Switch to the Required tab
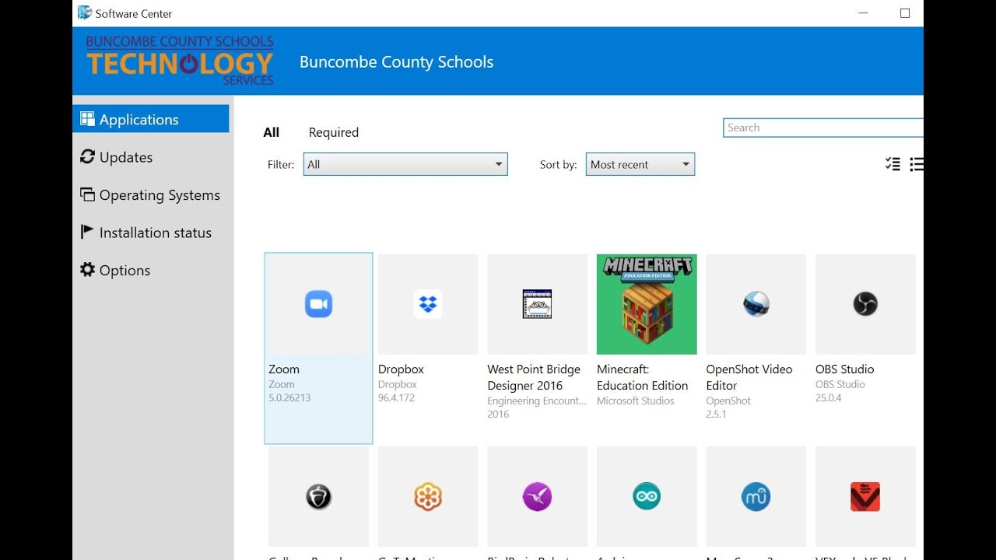This screenshot has width=996, height=560. (334, 132)
